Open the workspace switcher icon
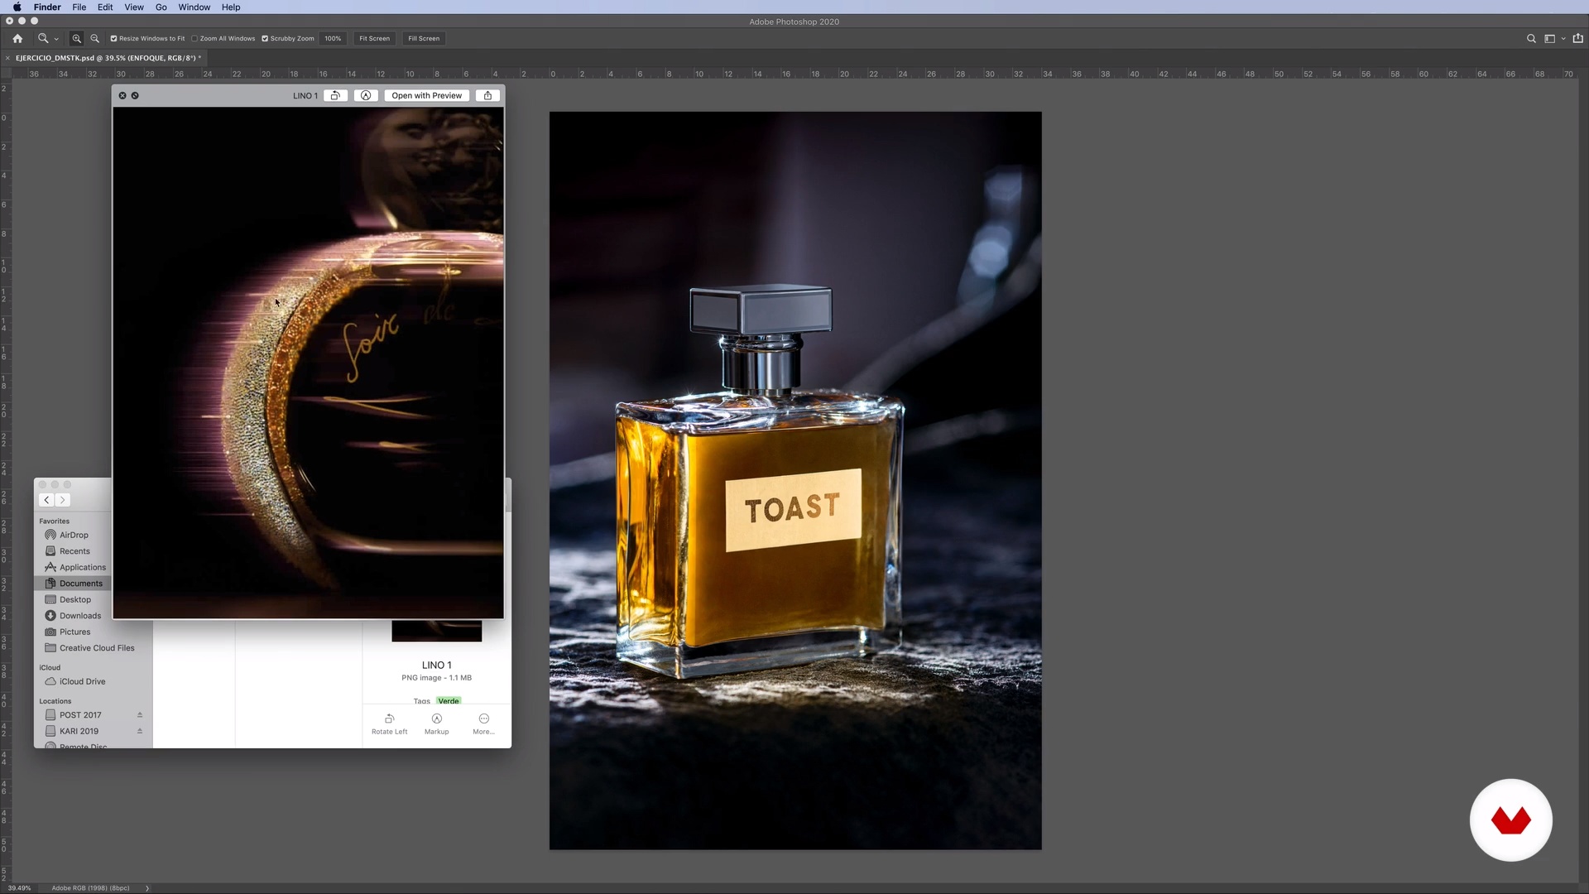This screenshot has width=1589, height=894. click(x=1549, y=38)
